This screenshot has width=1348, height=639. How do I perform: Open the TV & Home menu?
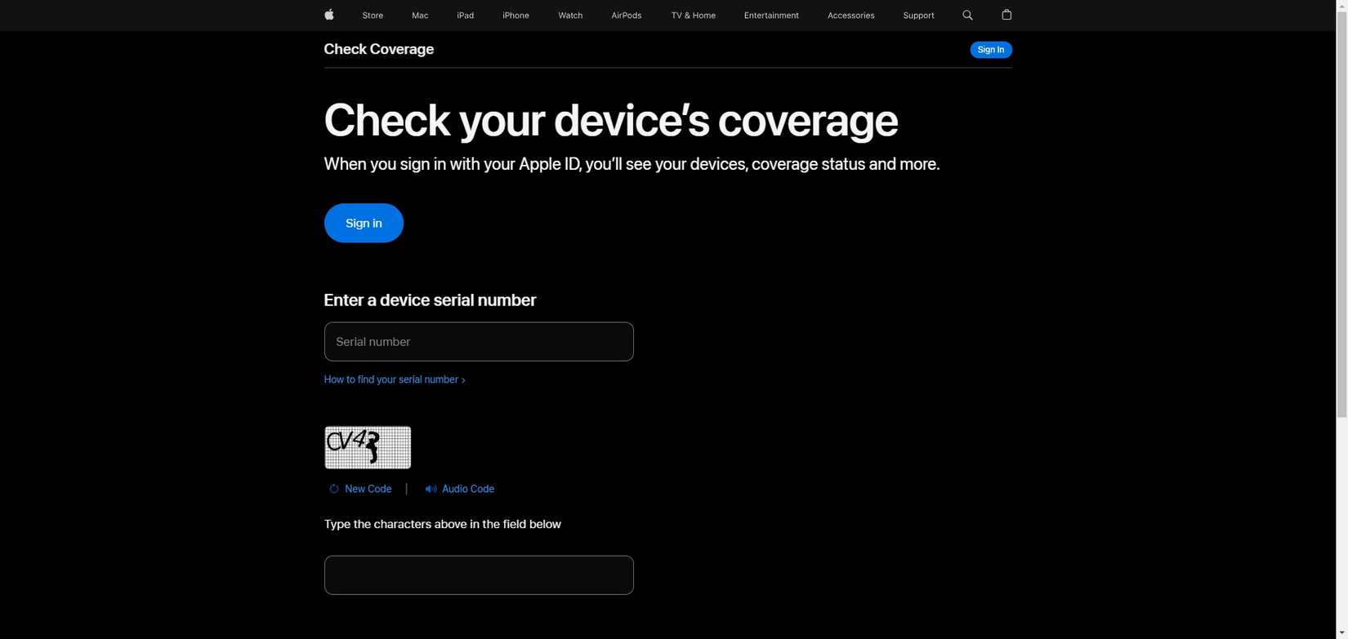coord(694,16)
